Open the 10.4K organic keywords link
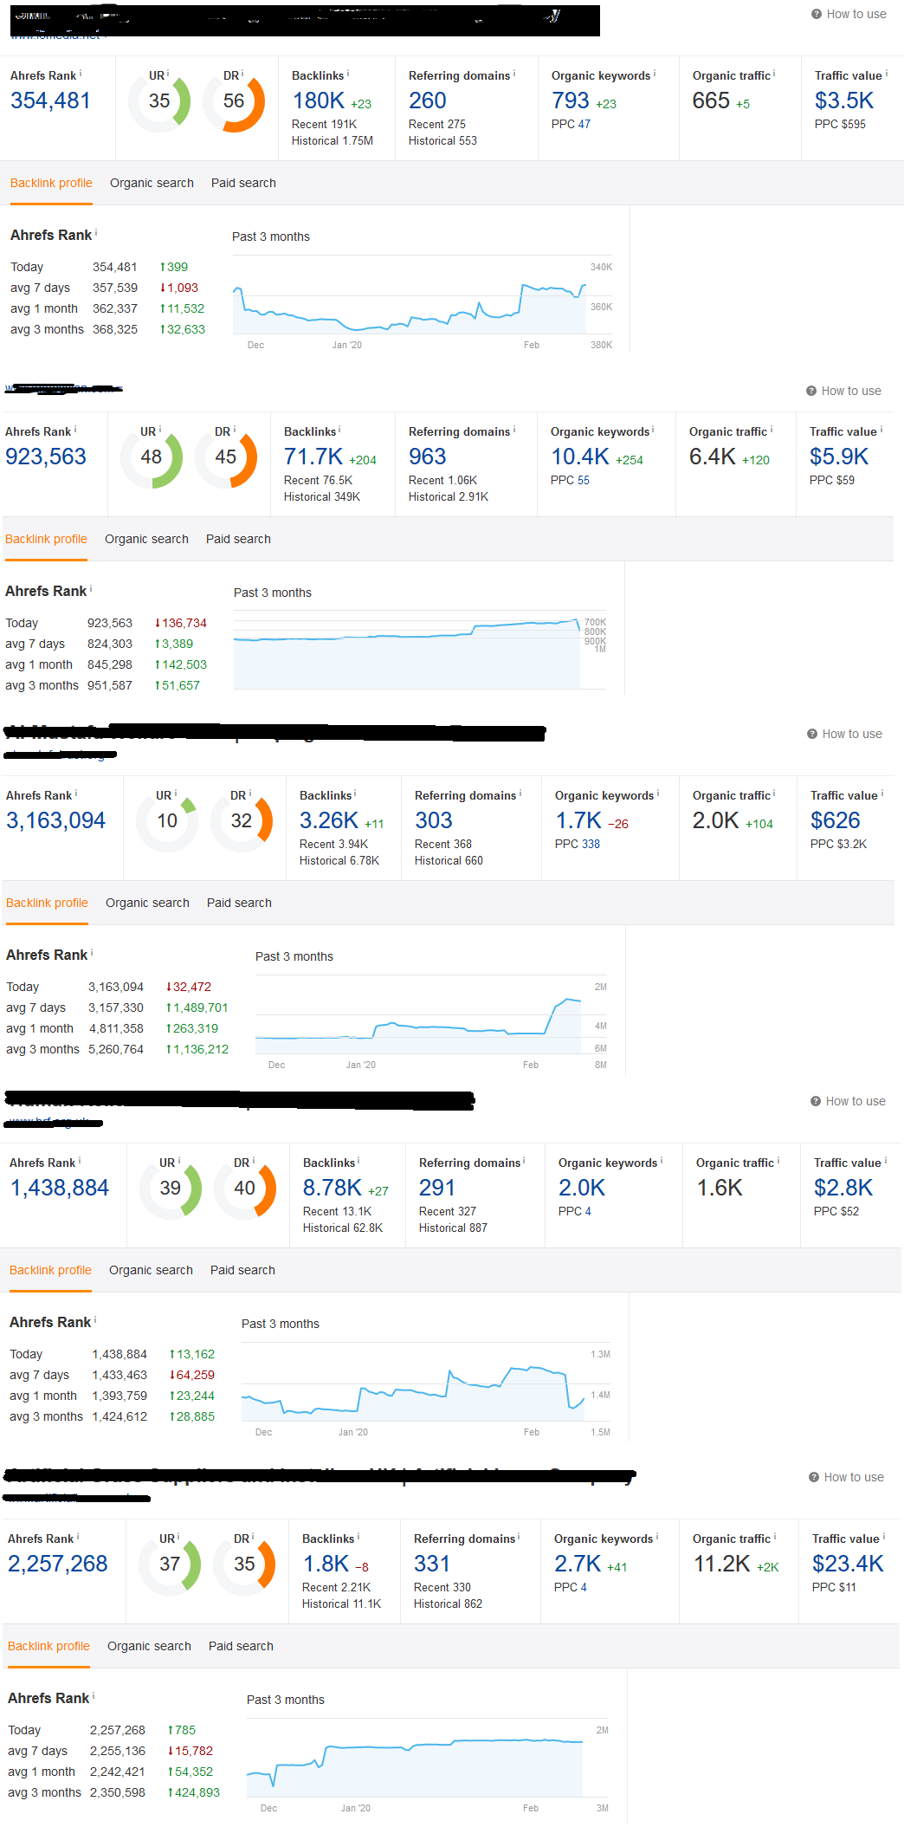Viewport: 904px width, 1827px height. tap(580, 457)
